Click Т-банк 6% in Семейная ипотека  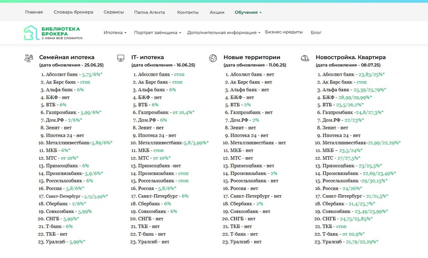tap(69, 226)
